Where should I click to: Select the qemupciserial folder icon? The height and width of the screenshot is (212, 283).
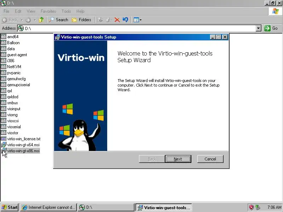pyautogui.click(x=4, y=85)
